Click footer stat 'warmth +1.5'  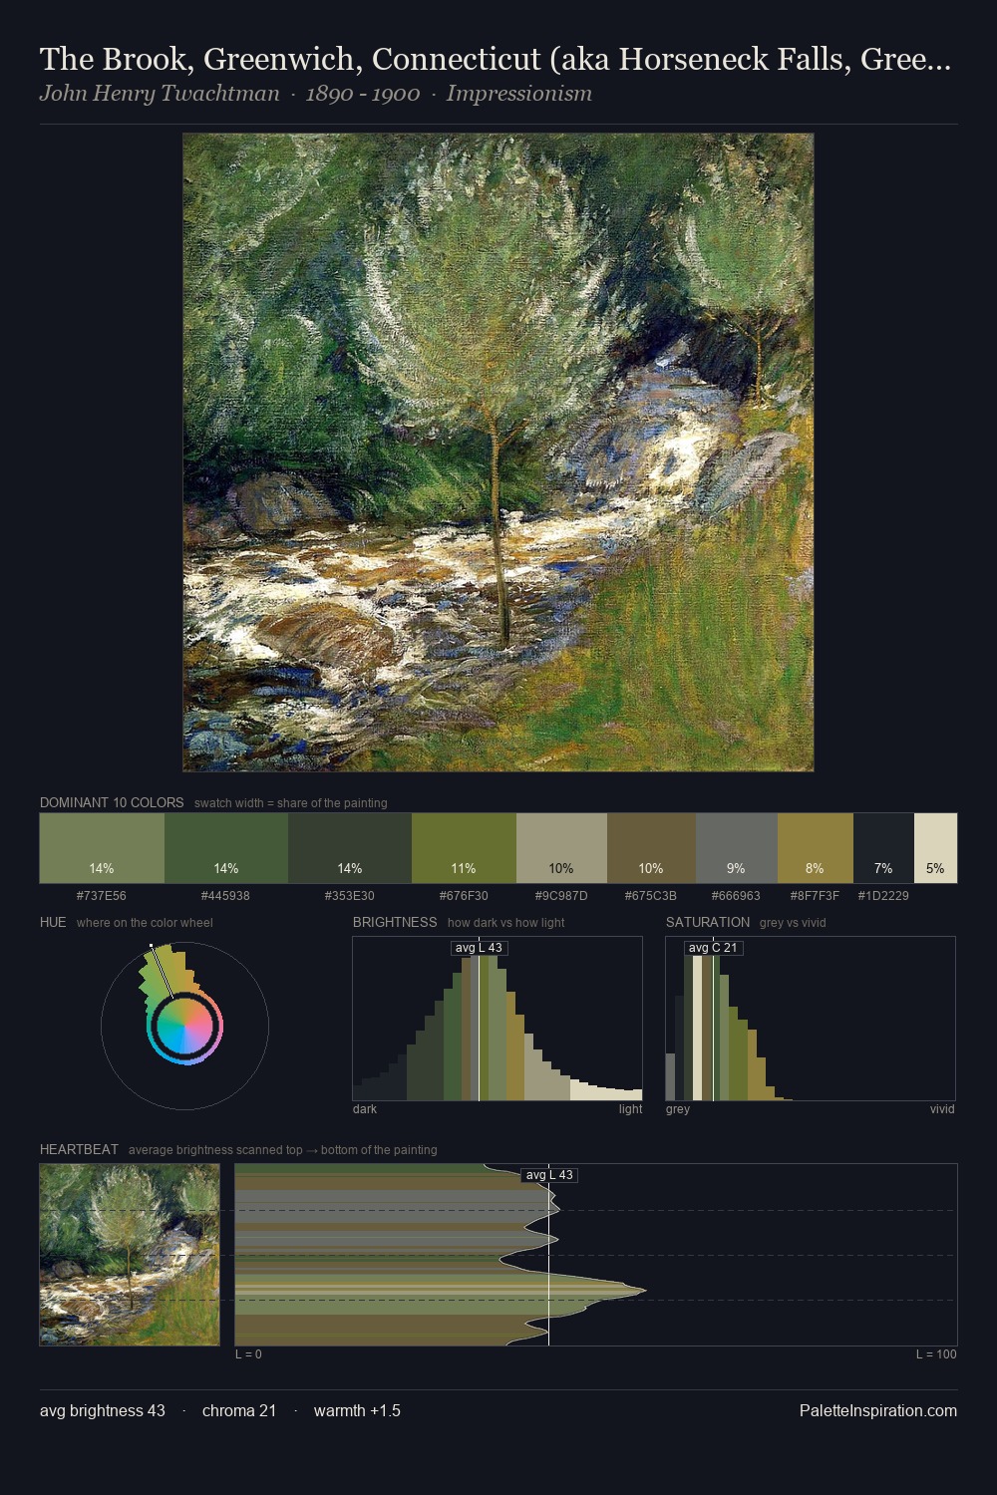click(357, 1410)
